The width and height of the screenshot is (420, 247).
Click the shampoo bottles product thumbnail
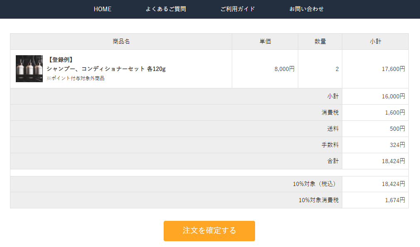click(x=29, y=68)
